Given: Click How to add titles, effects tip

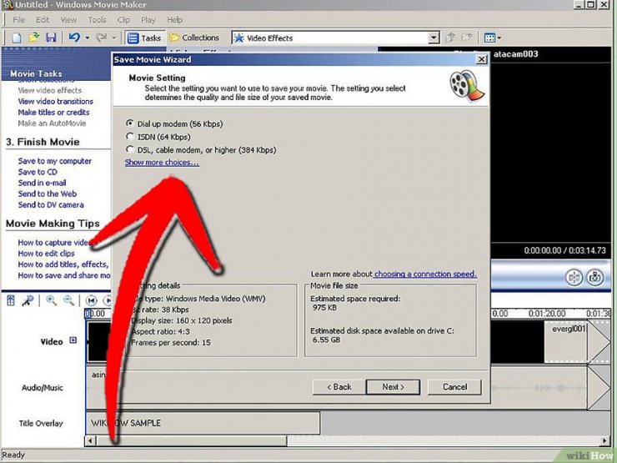Looking at the screenshot, I should 63,264.
